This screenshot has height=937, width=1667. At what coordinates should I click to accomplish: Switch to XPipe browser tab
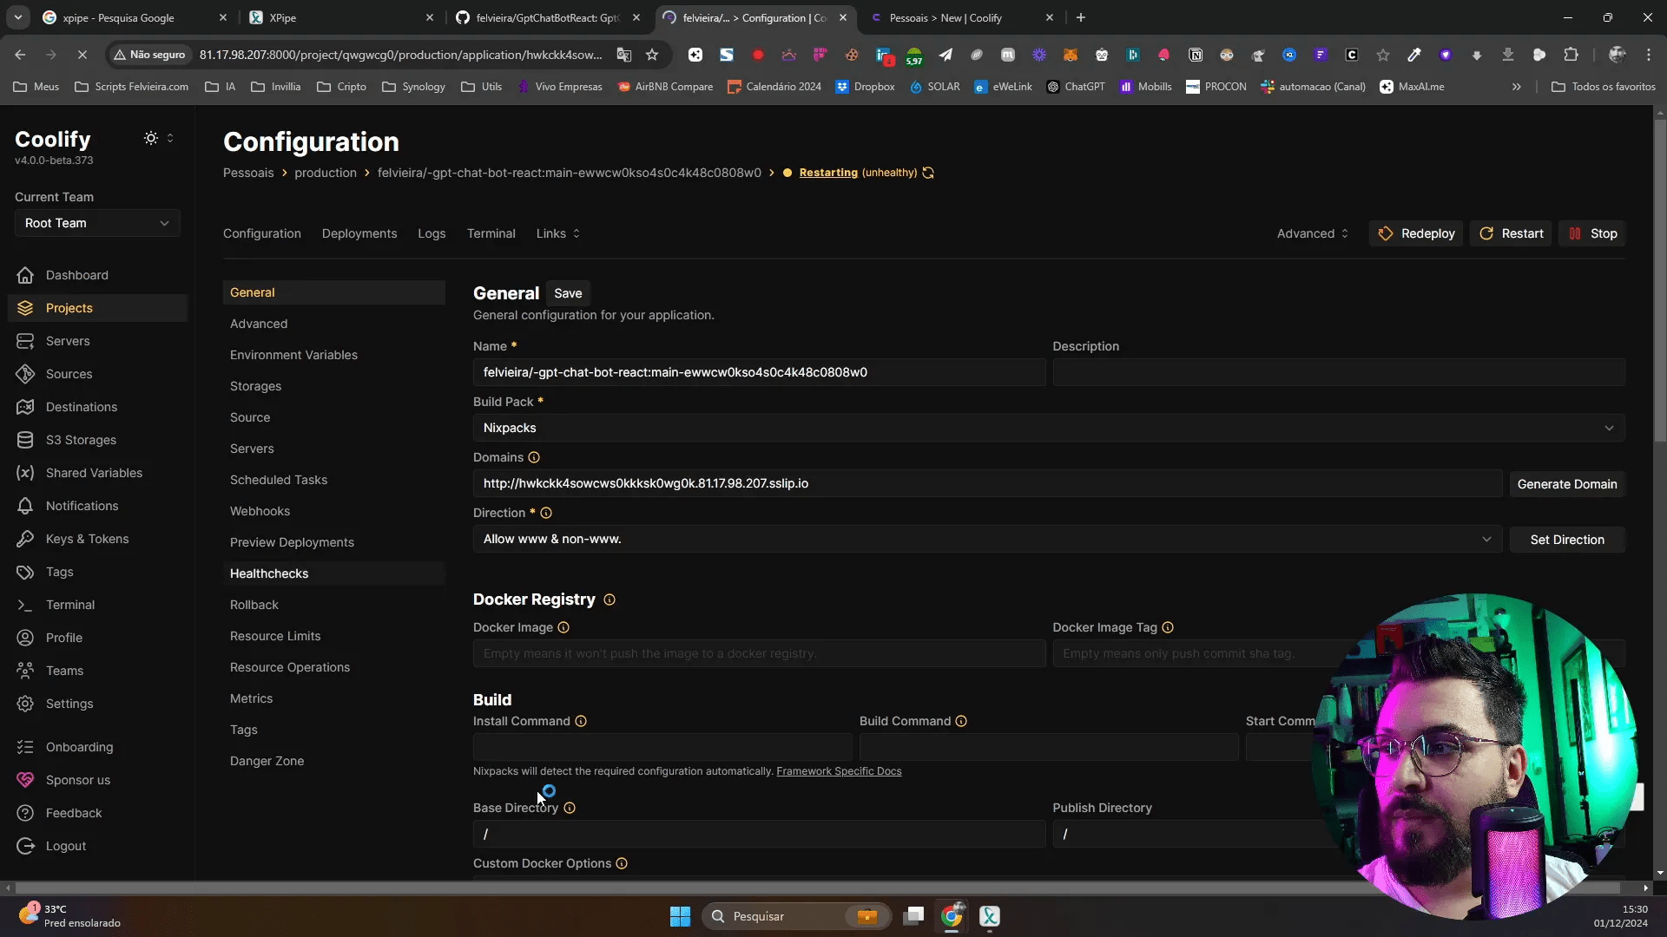(x=341, y=17)
